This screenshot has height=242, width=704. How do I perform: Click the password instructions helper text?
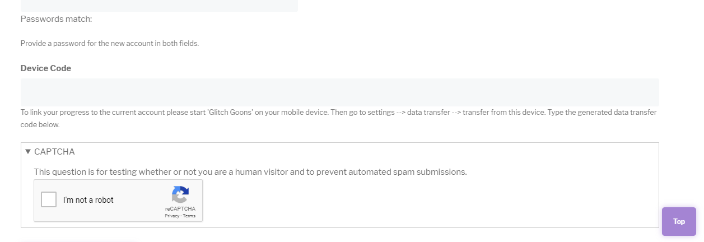[x=110, y=43]
